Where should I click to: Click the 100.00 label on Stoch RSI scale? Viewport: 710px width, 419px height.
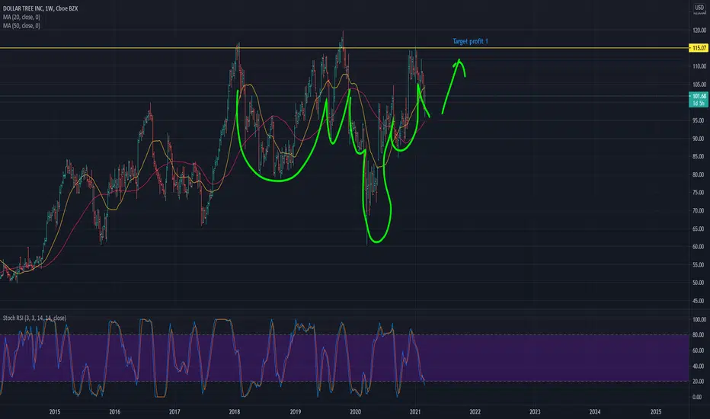(699, 319)
